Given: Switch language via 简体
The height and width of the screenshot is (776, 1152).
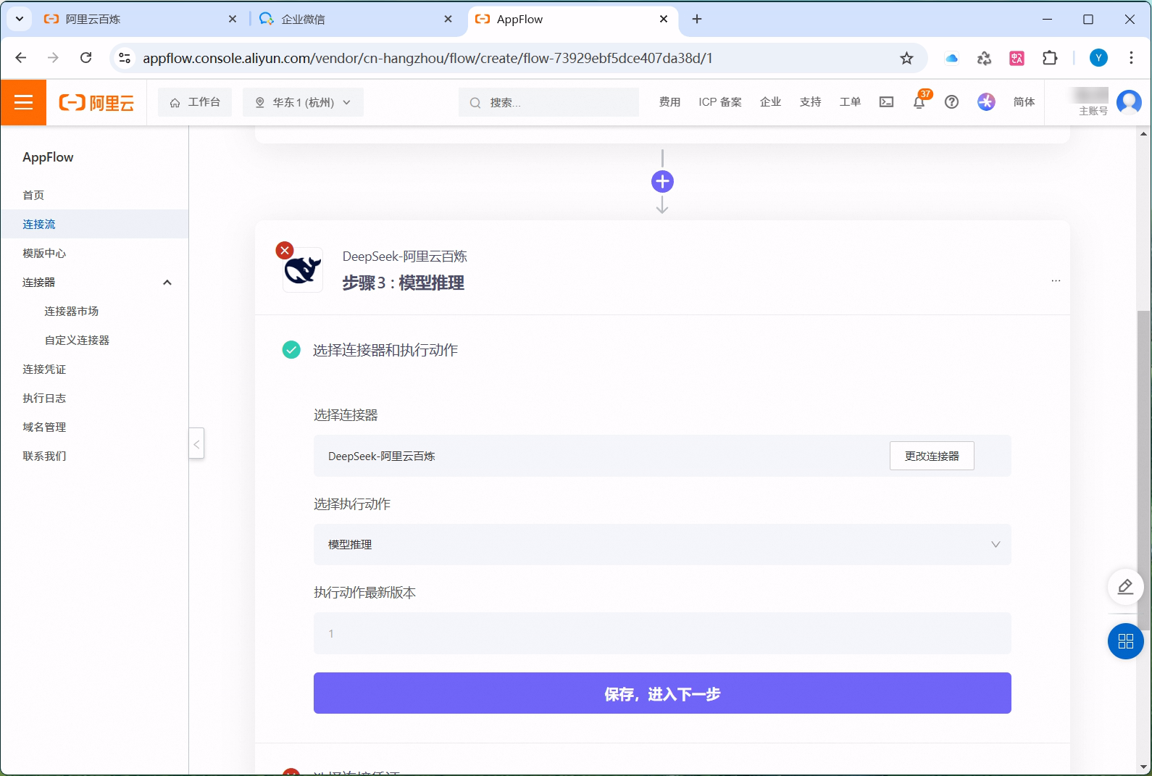Looking at the screenshot, I should (x=1024, y=102).
